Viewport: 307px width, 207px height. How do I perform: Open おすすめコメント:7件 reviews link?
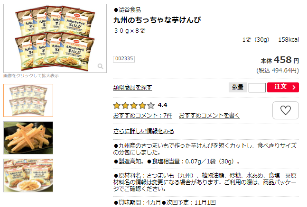pos(142,116)
